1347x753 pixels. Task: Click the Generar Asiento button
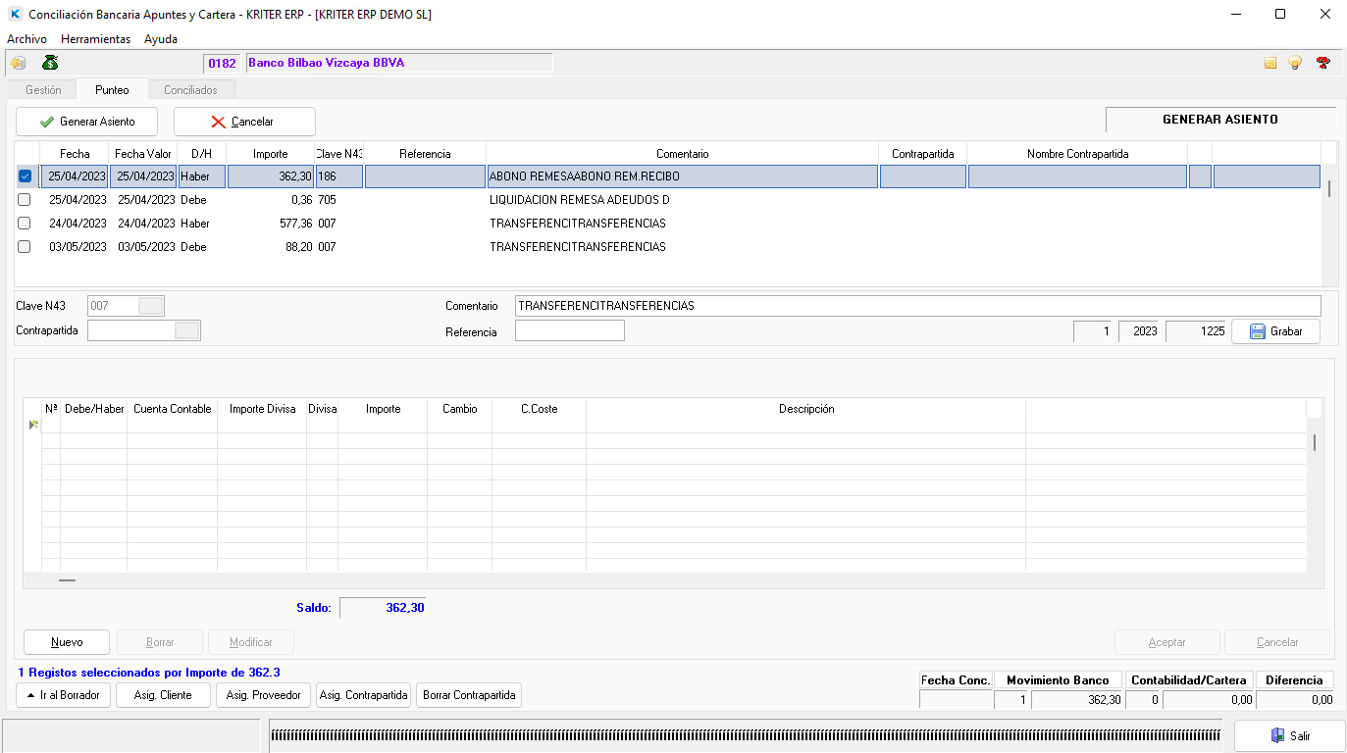point(86,122)
